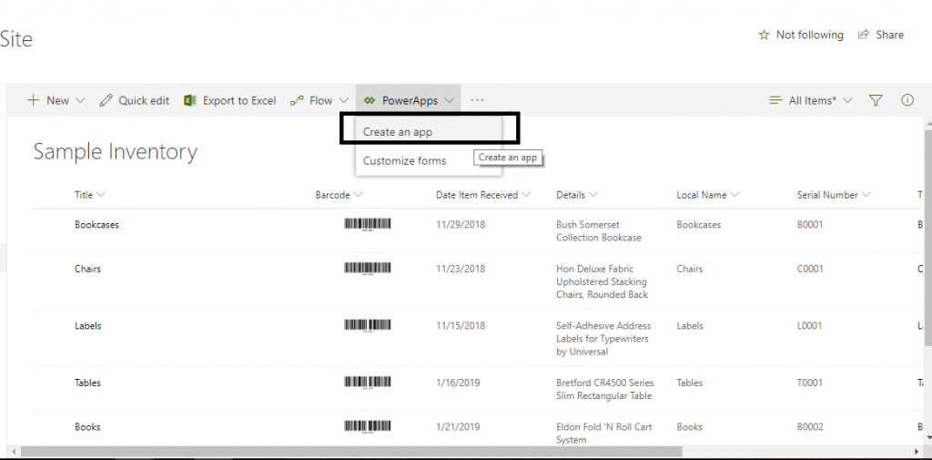Click the All Items view list icon

pos(775,100)
